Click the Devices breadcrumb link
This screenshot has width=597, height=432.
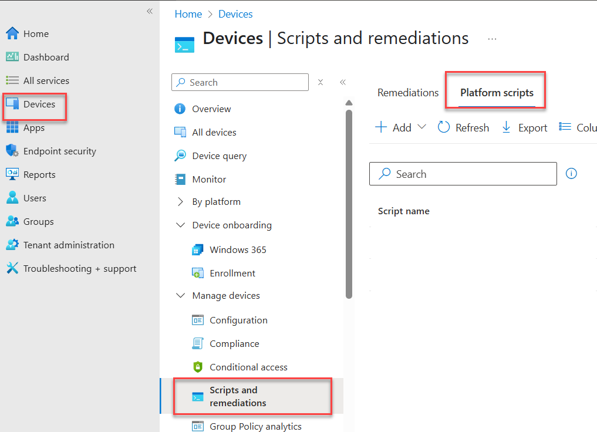pos(235,14)
